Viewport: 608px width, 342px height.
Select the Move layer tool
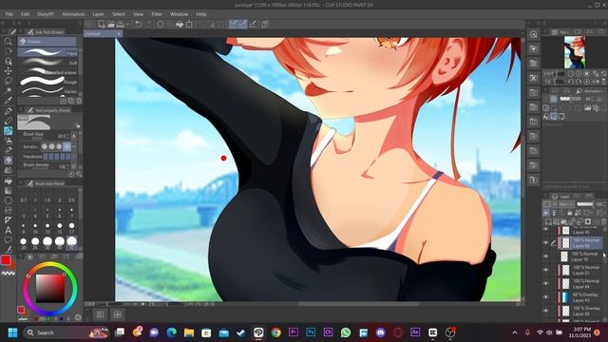[x=8, y=71]
